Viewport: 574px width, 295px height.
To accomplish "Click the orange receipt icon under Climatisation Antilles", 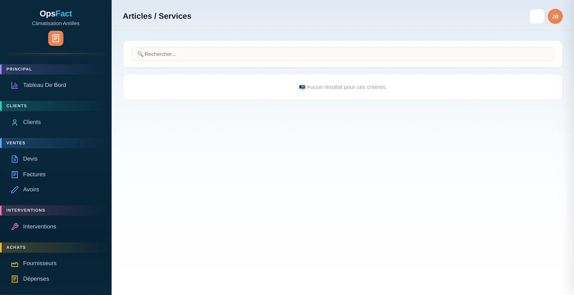I will pos(56,38).
